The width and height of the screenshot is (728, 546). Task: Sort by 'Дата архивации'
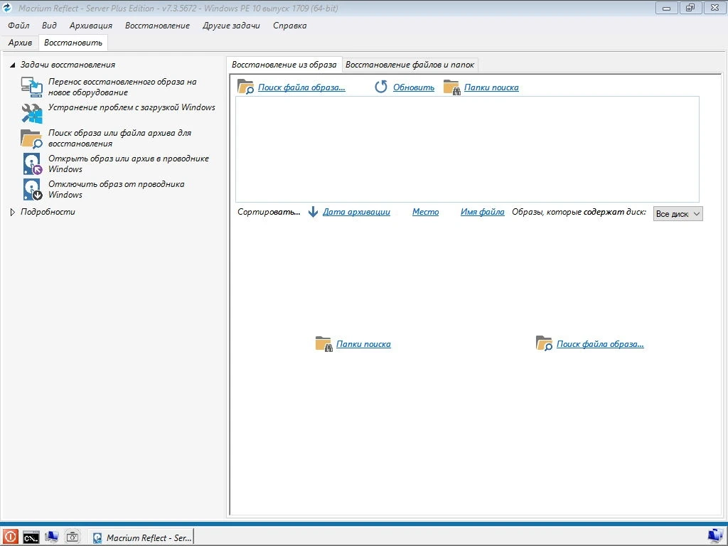(x=356, y=212)
